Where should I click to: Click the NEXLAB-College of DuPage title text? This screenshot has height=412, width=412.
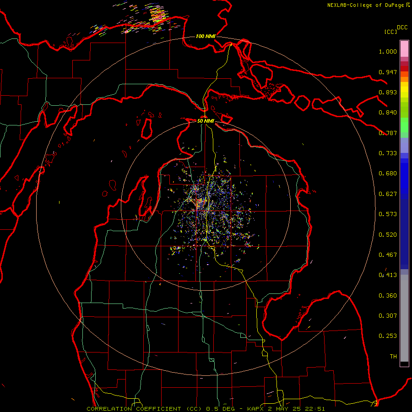(368, 5)
